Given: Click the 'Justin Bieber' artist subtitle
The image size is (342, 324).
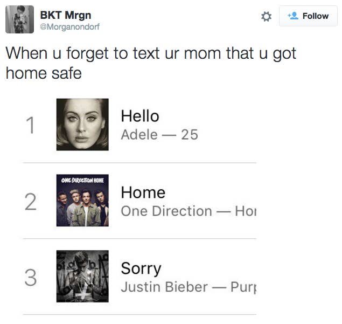Looking at the screenshot, I should 164,287.
